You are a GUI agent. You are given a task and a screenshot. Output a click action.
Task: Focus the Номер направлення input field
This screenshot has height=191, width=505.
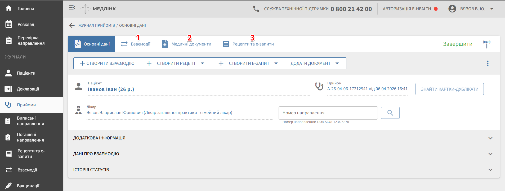328,113
